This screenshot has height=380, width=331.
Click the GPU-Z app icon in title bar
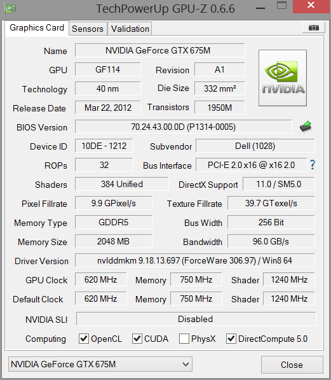point(10,9)
